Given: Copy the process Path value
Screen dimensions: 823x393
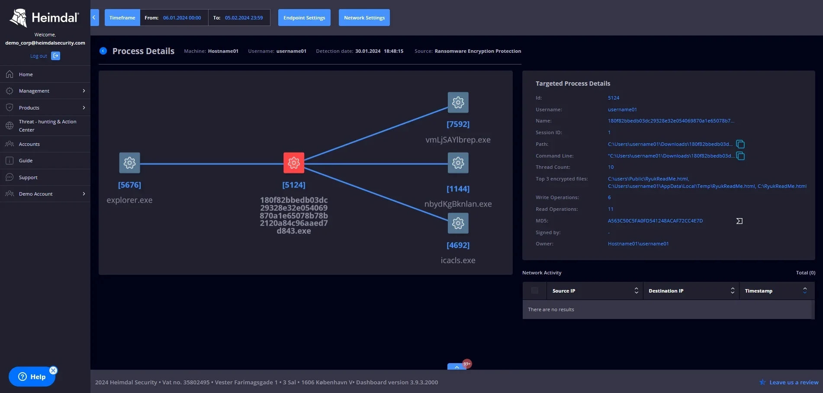Looking at the screenshot, I should [x=740, y=144].
